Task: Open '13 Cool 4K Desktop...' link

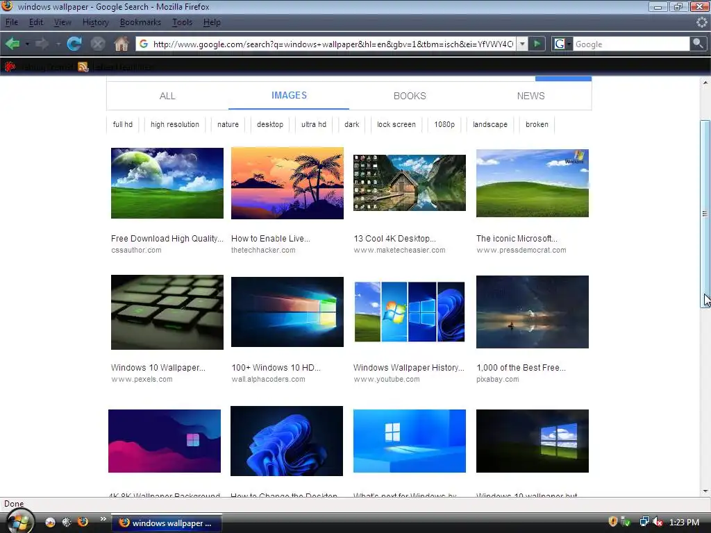Action: coord(394,239)
